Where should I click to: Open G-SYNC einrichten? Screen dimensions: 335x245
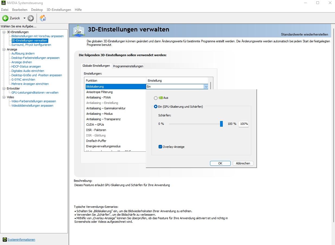coord(23,79)
